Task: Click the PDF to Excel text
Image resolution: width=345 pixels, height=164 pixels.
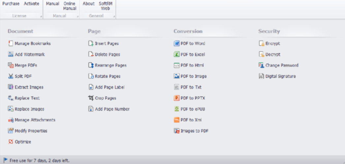Action: (x=193, y=54)
